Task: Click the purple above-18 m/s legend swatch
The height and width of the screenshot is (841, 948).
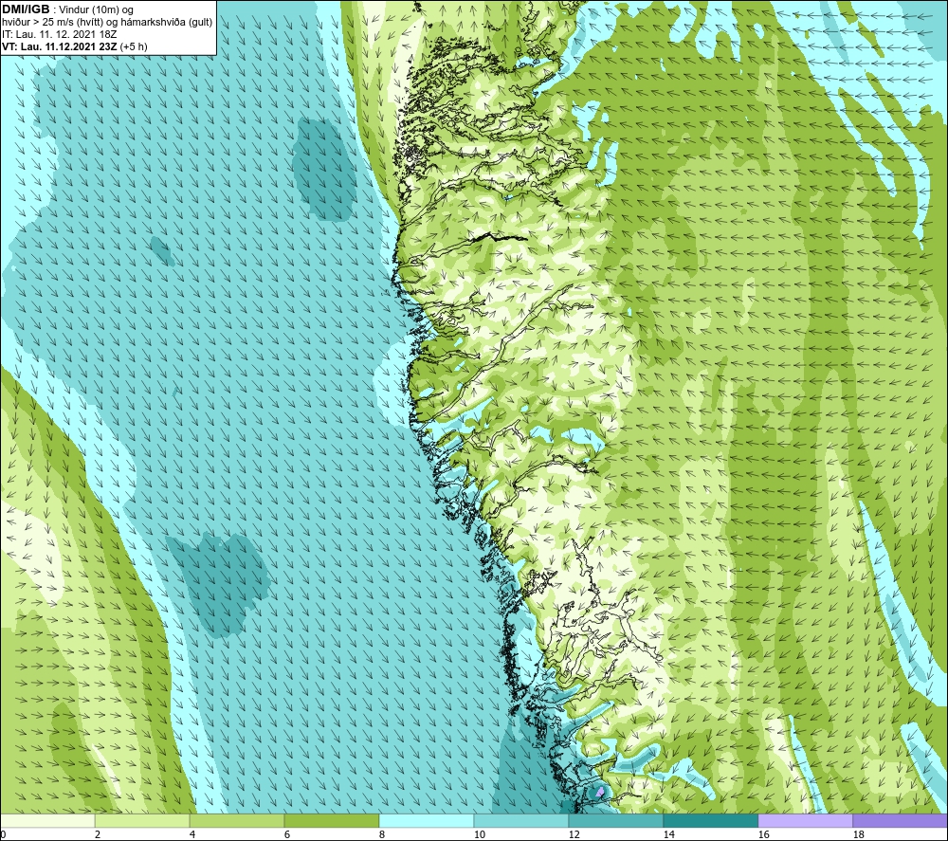Action: click(x=901, y=821)
